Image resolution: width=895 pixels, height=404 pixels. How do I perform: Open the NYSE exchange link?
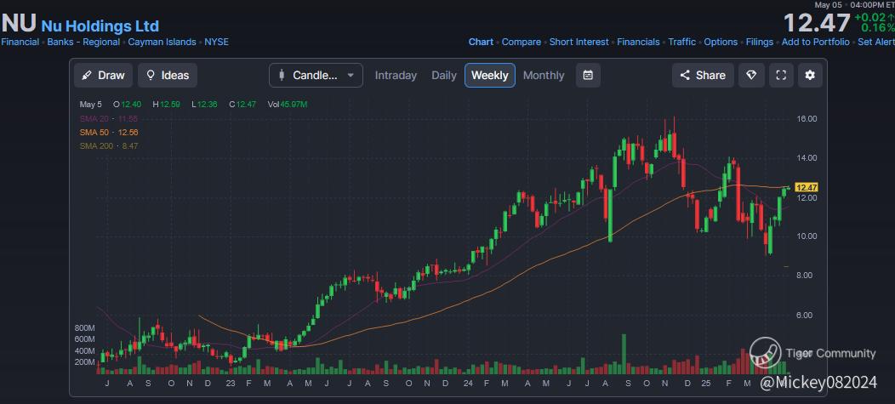click(217, 42)
